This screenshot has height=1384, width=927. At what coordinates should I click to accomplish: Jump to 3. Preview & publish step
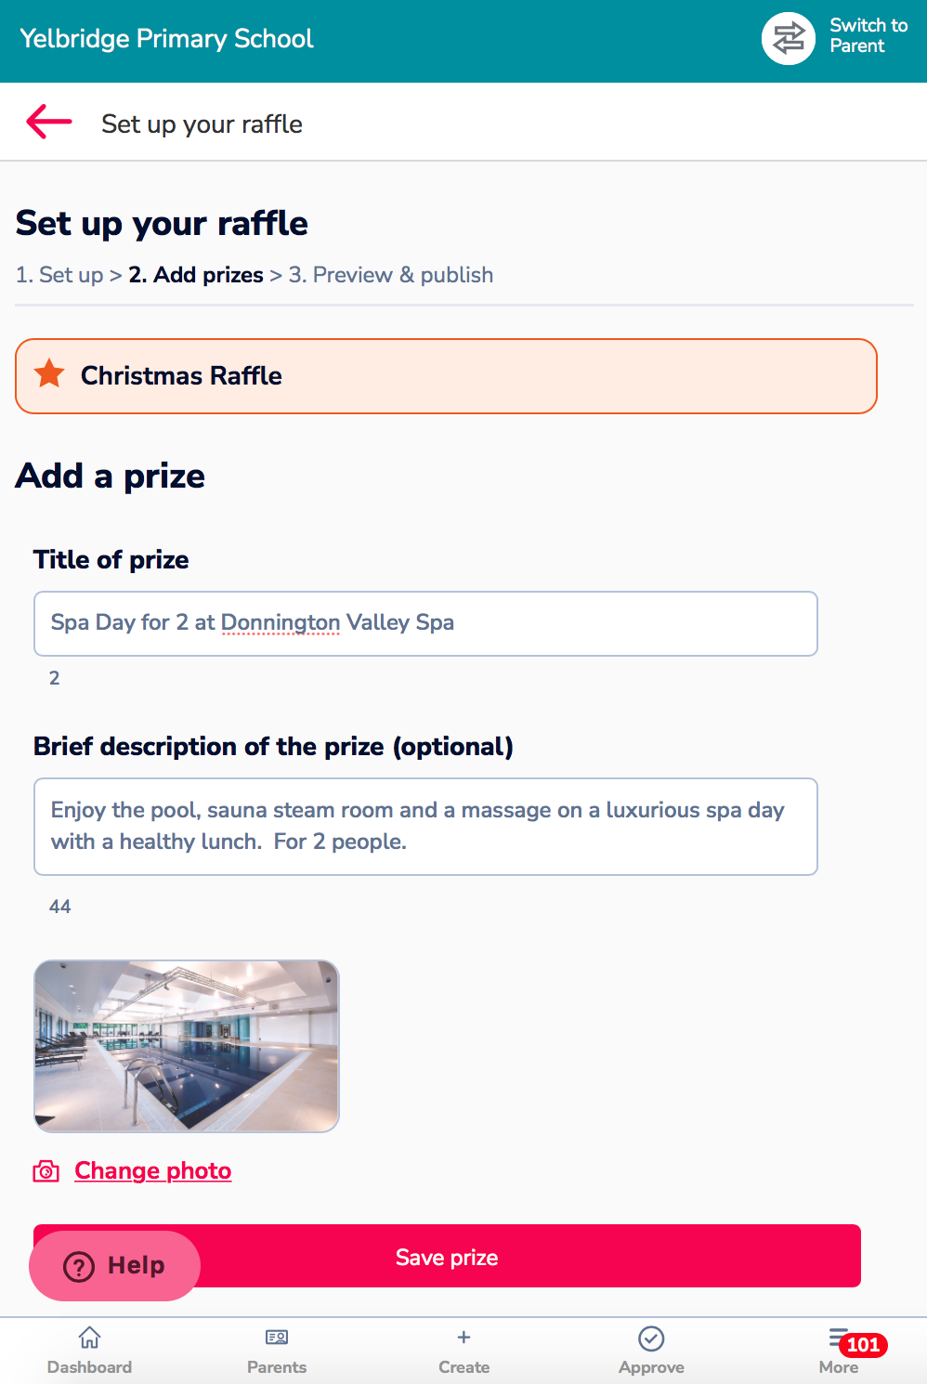(x=391, y=275)
